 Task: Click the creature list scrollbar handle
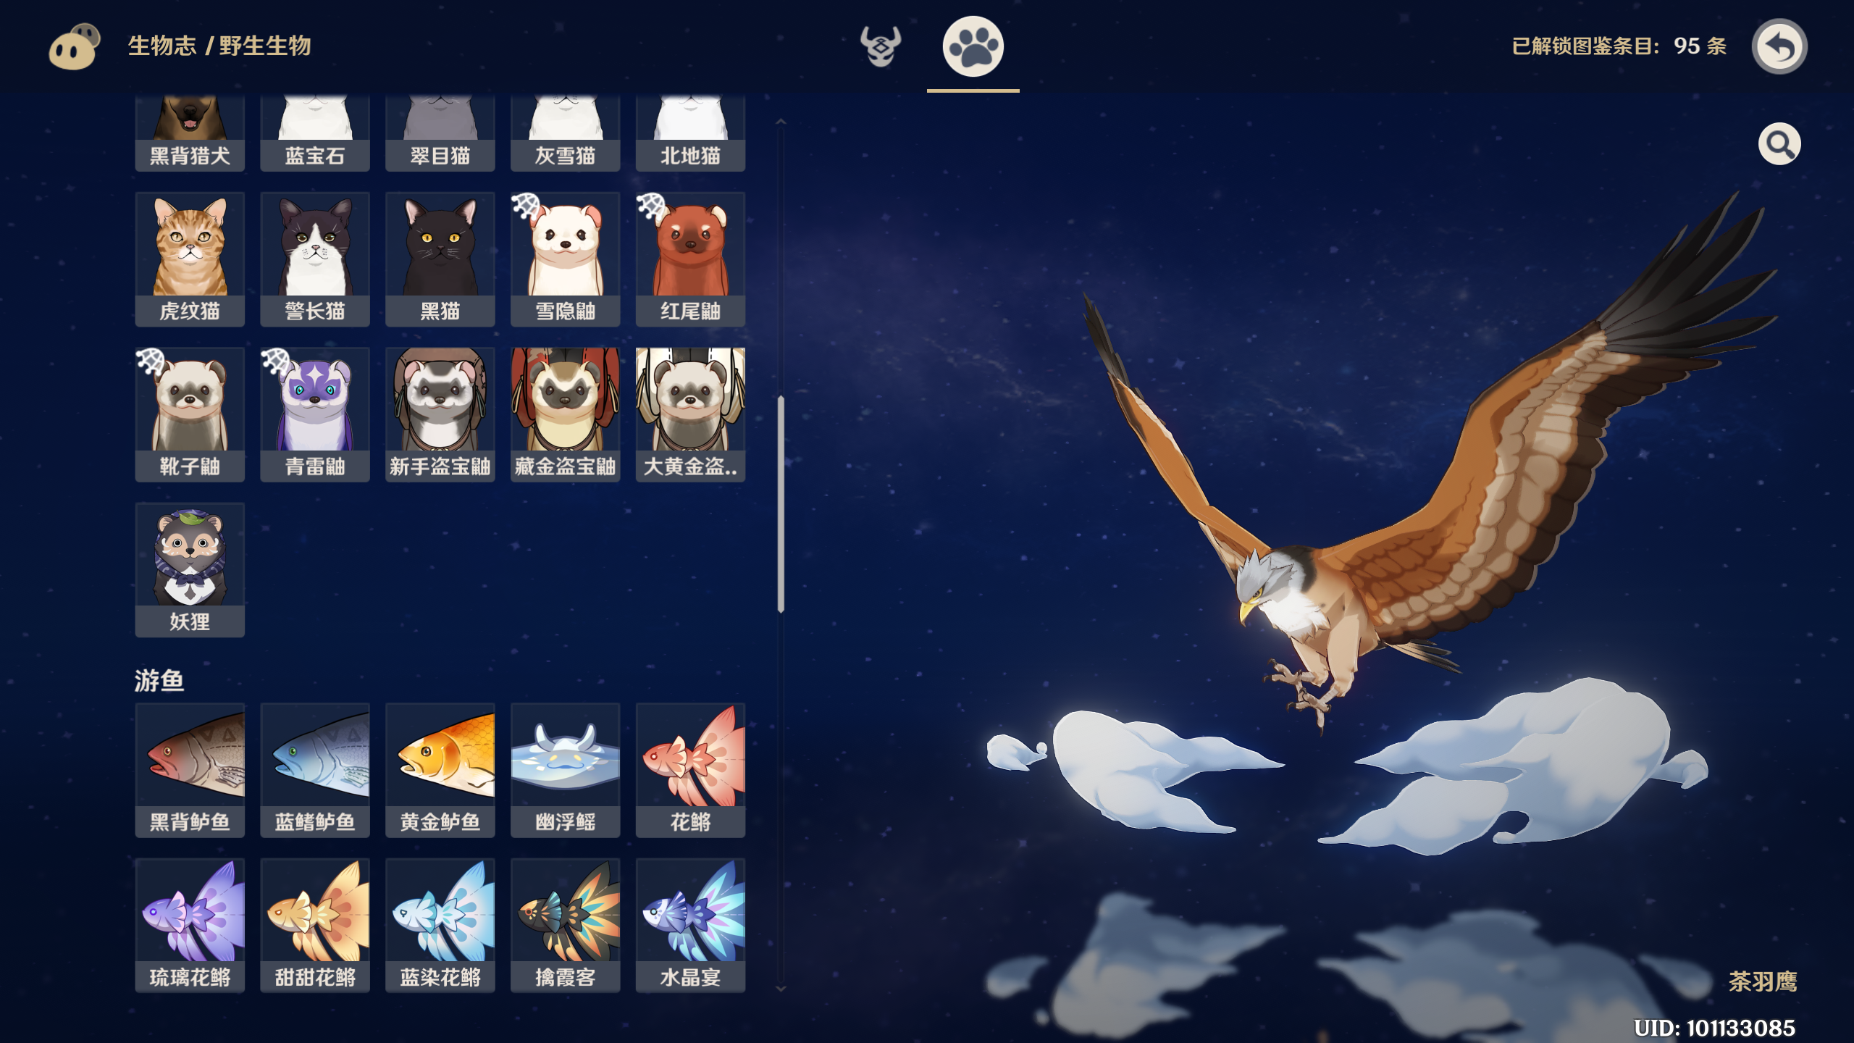(x=781, y=504)
